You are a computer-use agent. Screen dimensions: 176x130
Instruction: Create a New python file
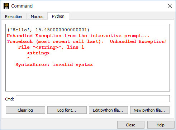(x=150, y=110)
